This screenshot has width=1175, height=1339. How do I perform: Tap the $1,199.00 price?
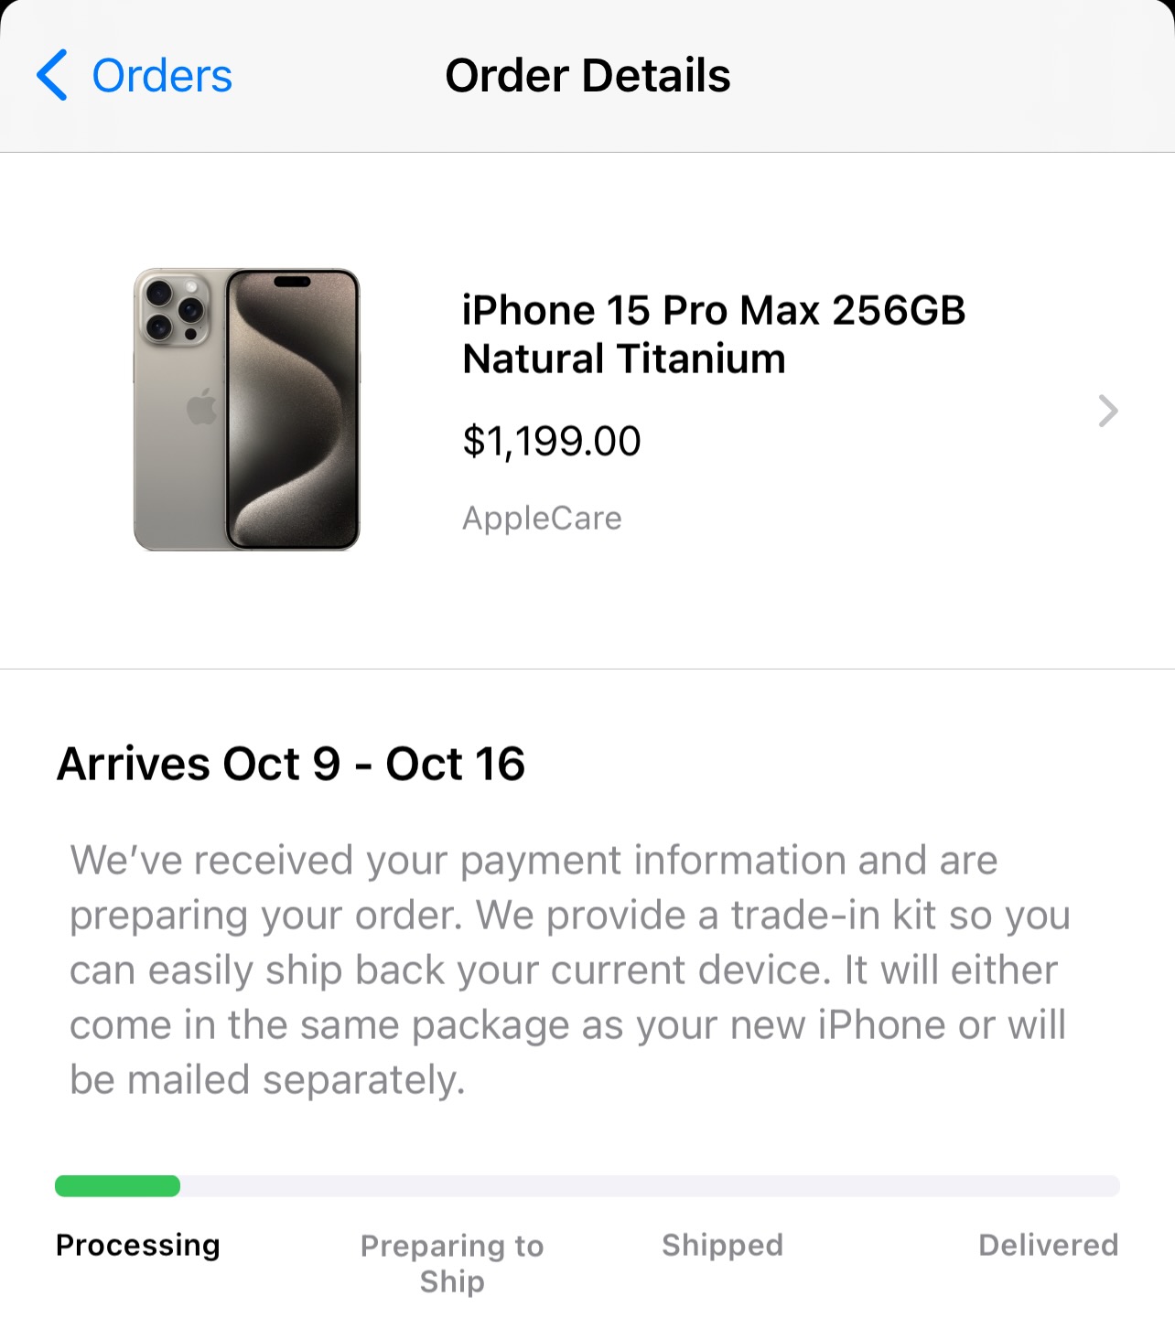tap(552, 441)
